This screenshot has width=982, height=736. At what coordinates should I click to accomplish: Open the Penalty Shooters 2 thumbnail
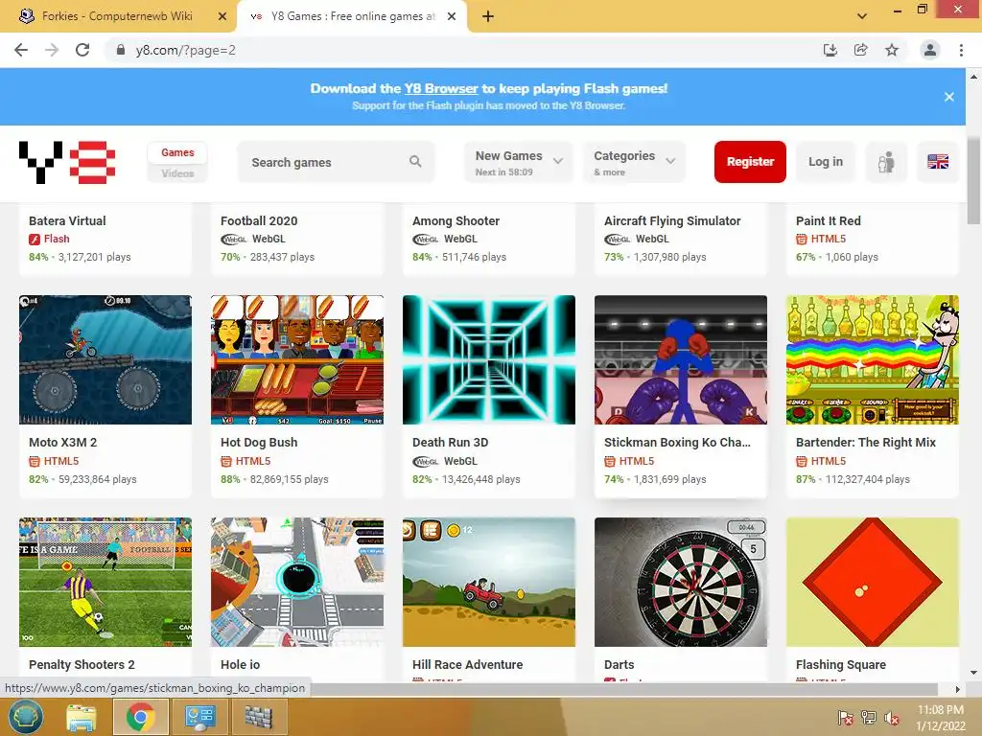(x=105, y=582)
